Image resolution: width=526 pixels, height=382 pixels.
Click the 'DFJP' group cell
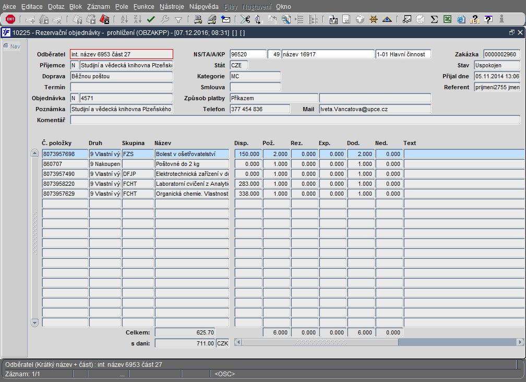click(138, 174)
